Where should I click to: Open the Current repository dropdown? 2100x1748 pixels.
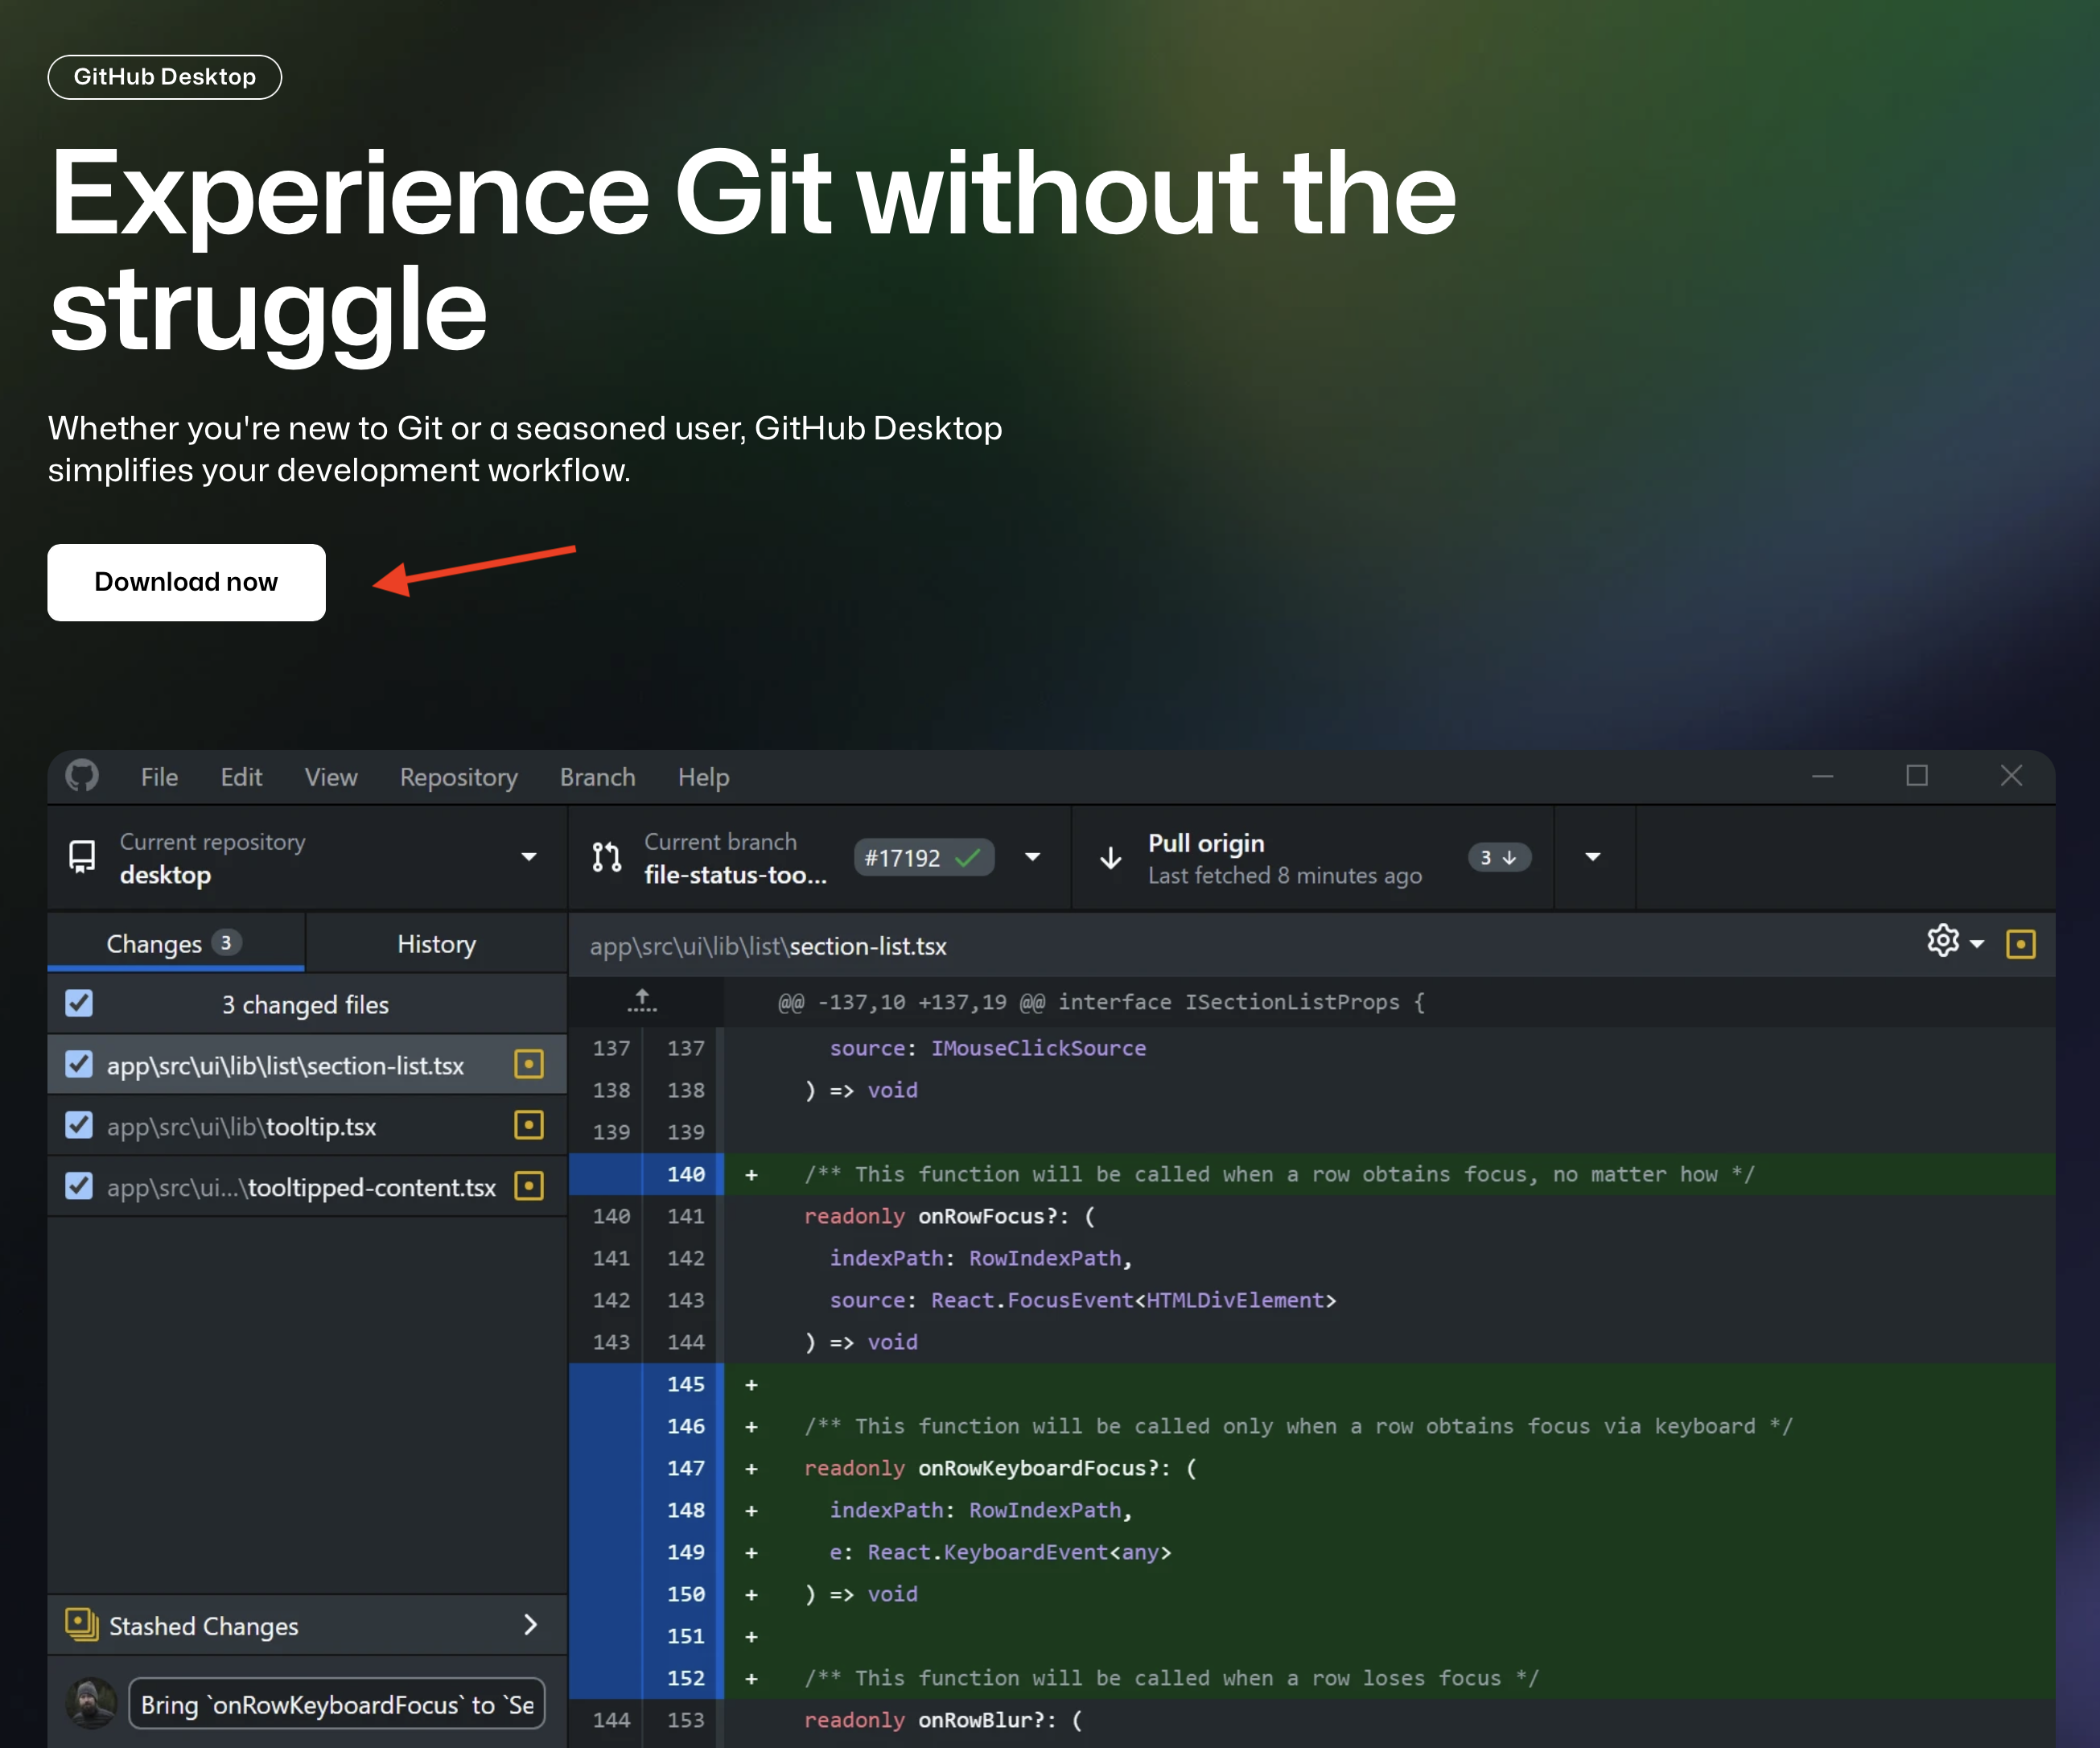[307, 858]
